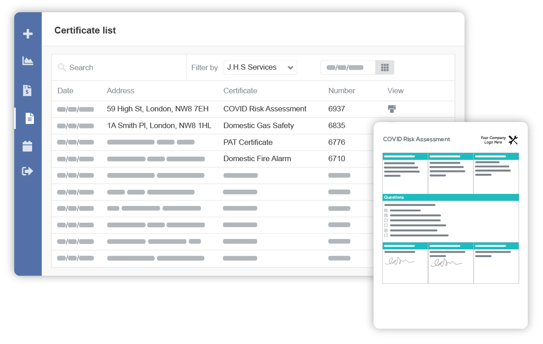Open the J.H.S Services filter dropdown

pos(260,67)
